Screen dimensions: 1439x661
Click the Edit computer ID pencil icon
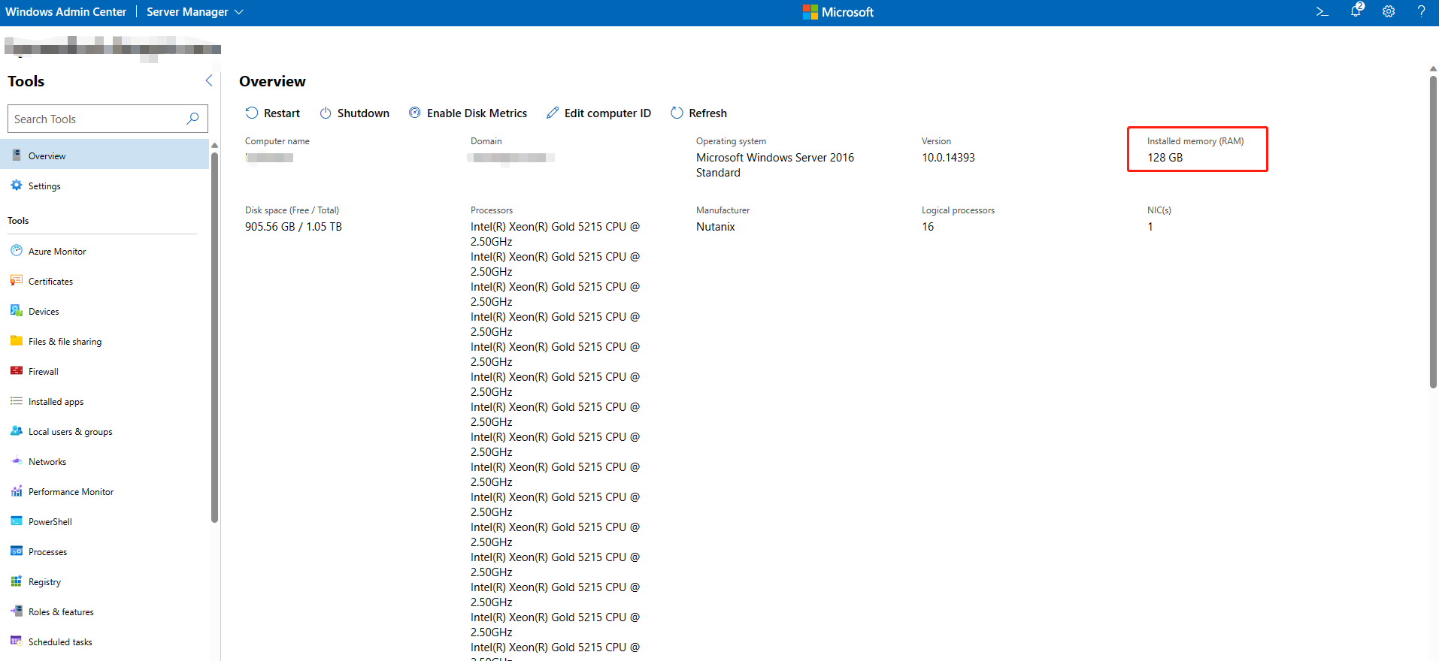553,113
